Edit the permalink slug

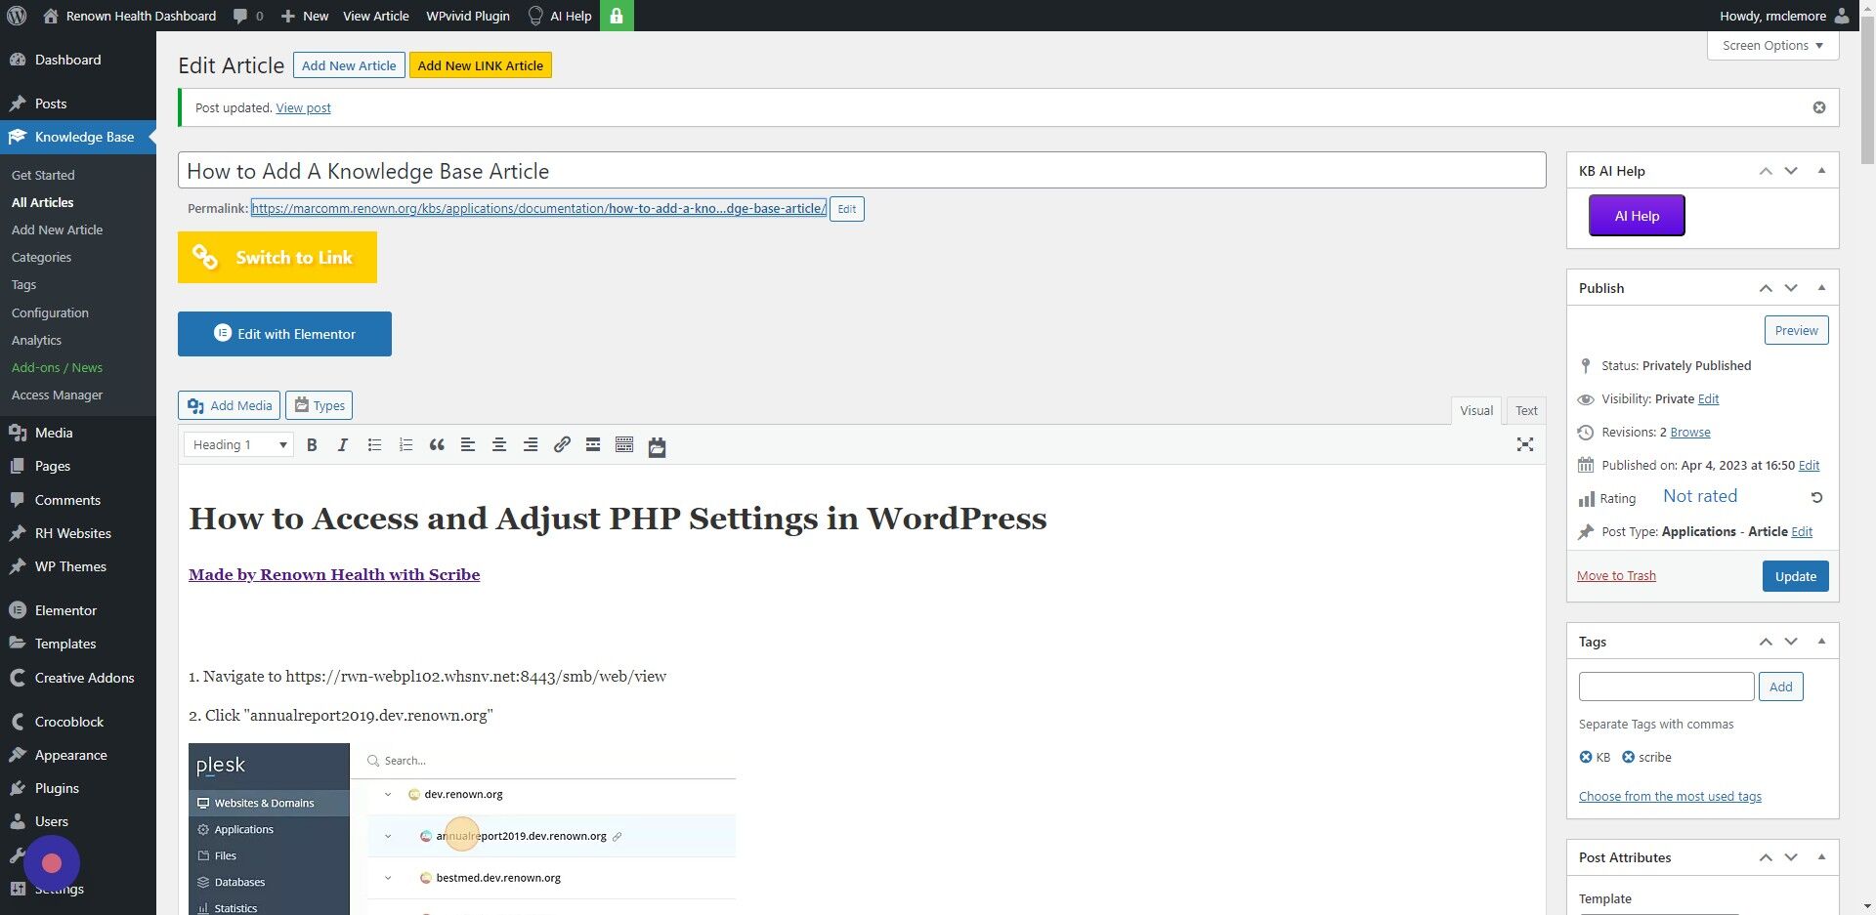(847, 209)
